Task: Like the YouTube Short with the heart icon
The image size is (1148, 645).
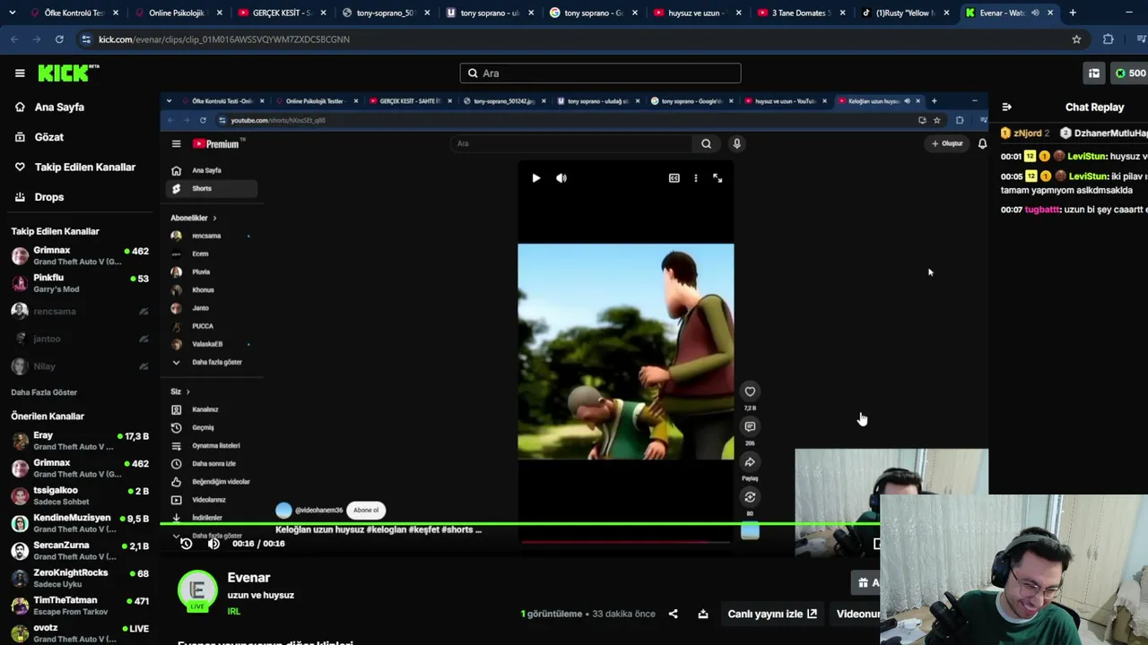Action: click(x=750, y=391)
